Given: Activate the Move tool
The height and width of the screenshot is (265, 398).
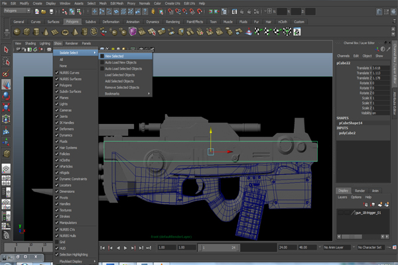Looking at the screenshot, I should 6,84.
